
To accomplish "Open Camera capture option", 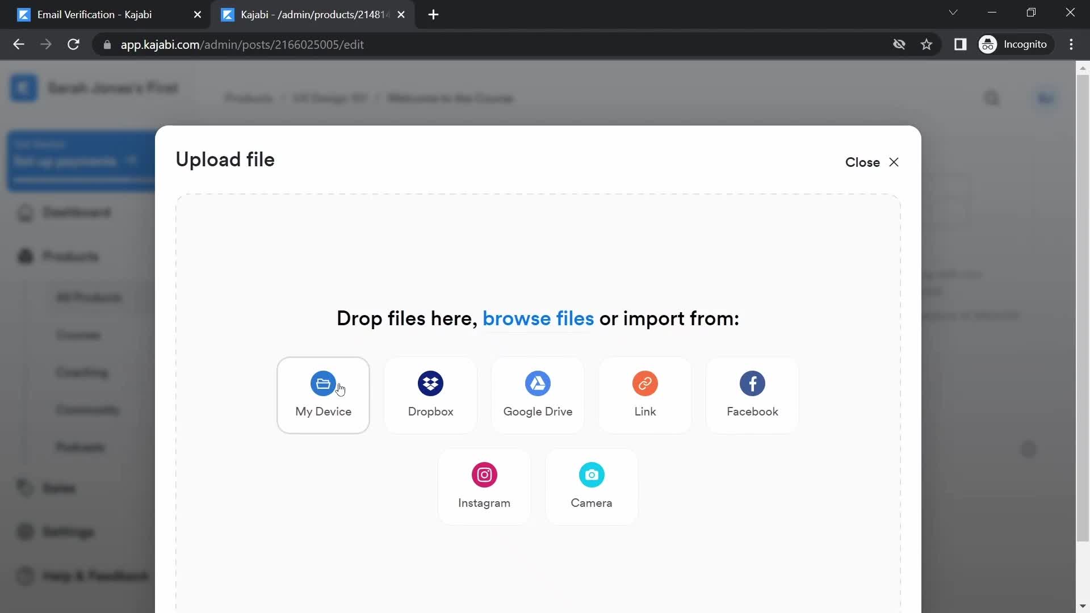I will [592, 487].
